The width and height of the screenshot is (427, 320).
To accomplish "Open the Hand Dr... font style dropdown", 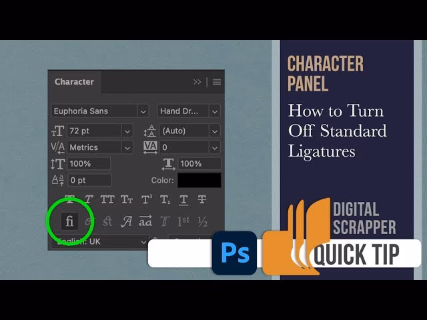I will pos(215,111).
